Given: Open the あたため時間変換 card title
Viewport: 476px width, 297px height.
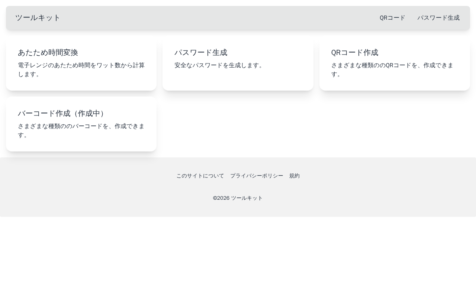Looking at the screenshot, I should click(48, 52).
